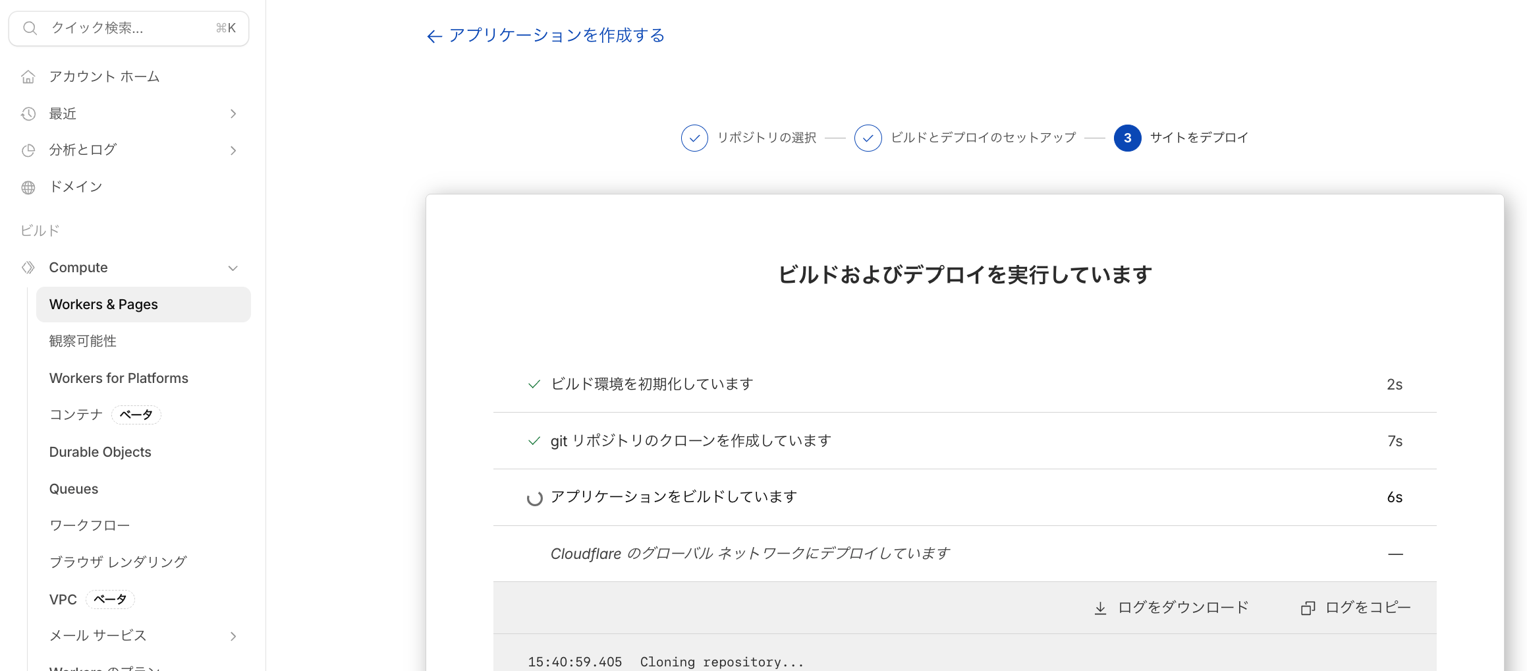Click the step 3 サイトをデプロイ circle
Image resolution: width=1527 pixels, height=671 pixels.
tap(1127, 138)
